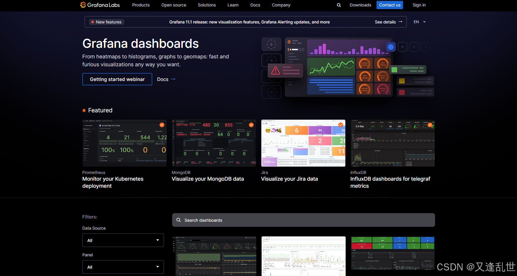The height and width of the screenshot is (276, 517).
Task: Open the Kubernetes monitoring dashboard thumbnail
Action: [x=124, y=143]
